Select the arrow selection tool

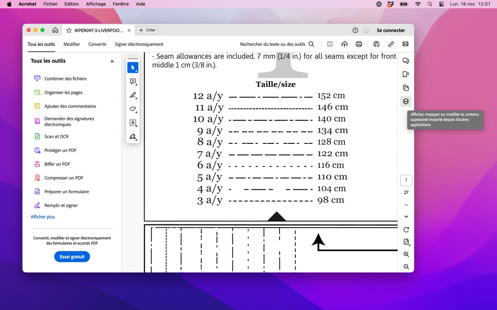pyautogui.click(x=133, y=67)
